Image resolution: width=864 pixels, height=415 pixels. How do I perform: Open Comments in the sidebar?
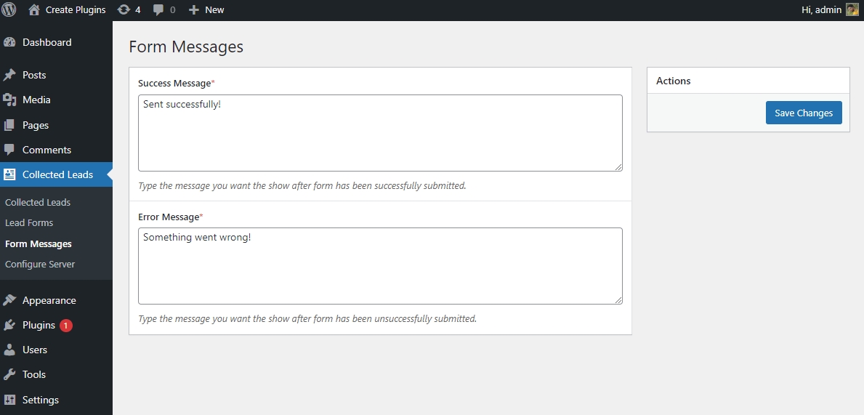click(47, 150)
